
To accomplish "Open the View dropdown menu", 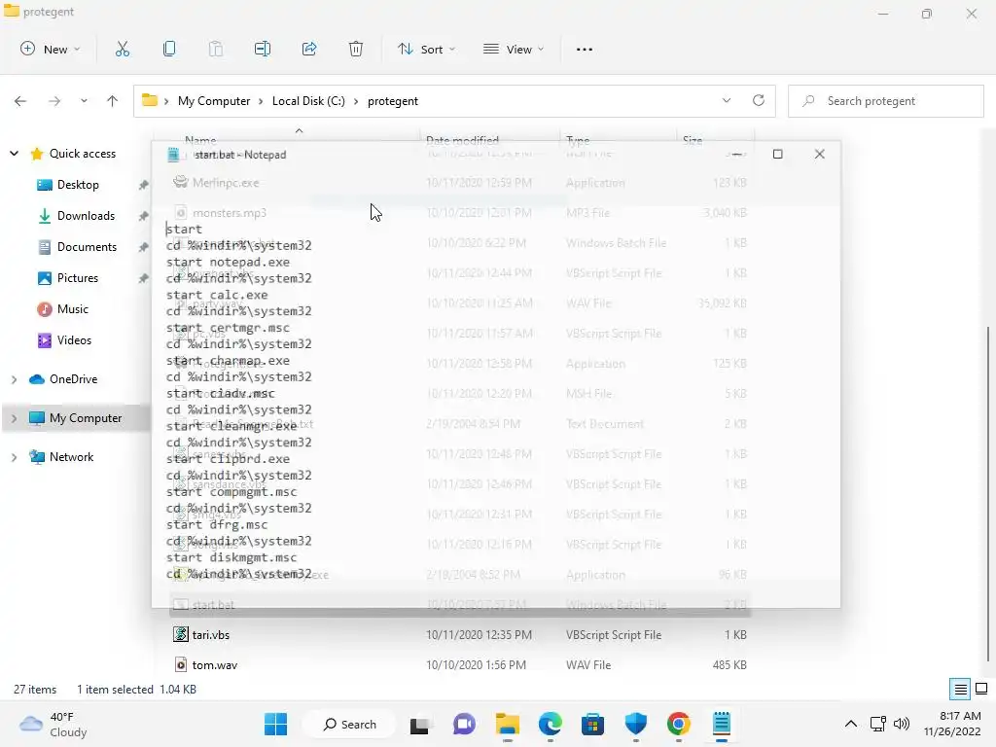I will pos(514,49).
